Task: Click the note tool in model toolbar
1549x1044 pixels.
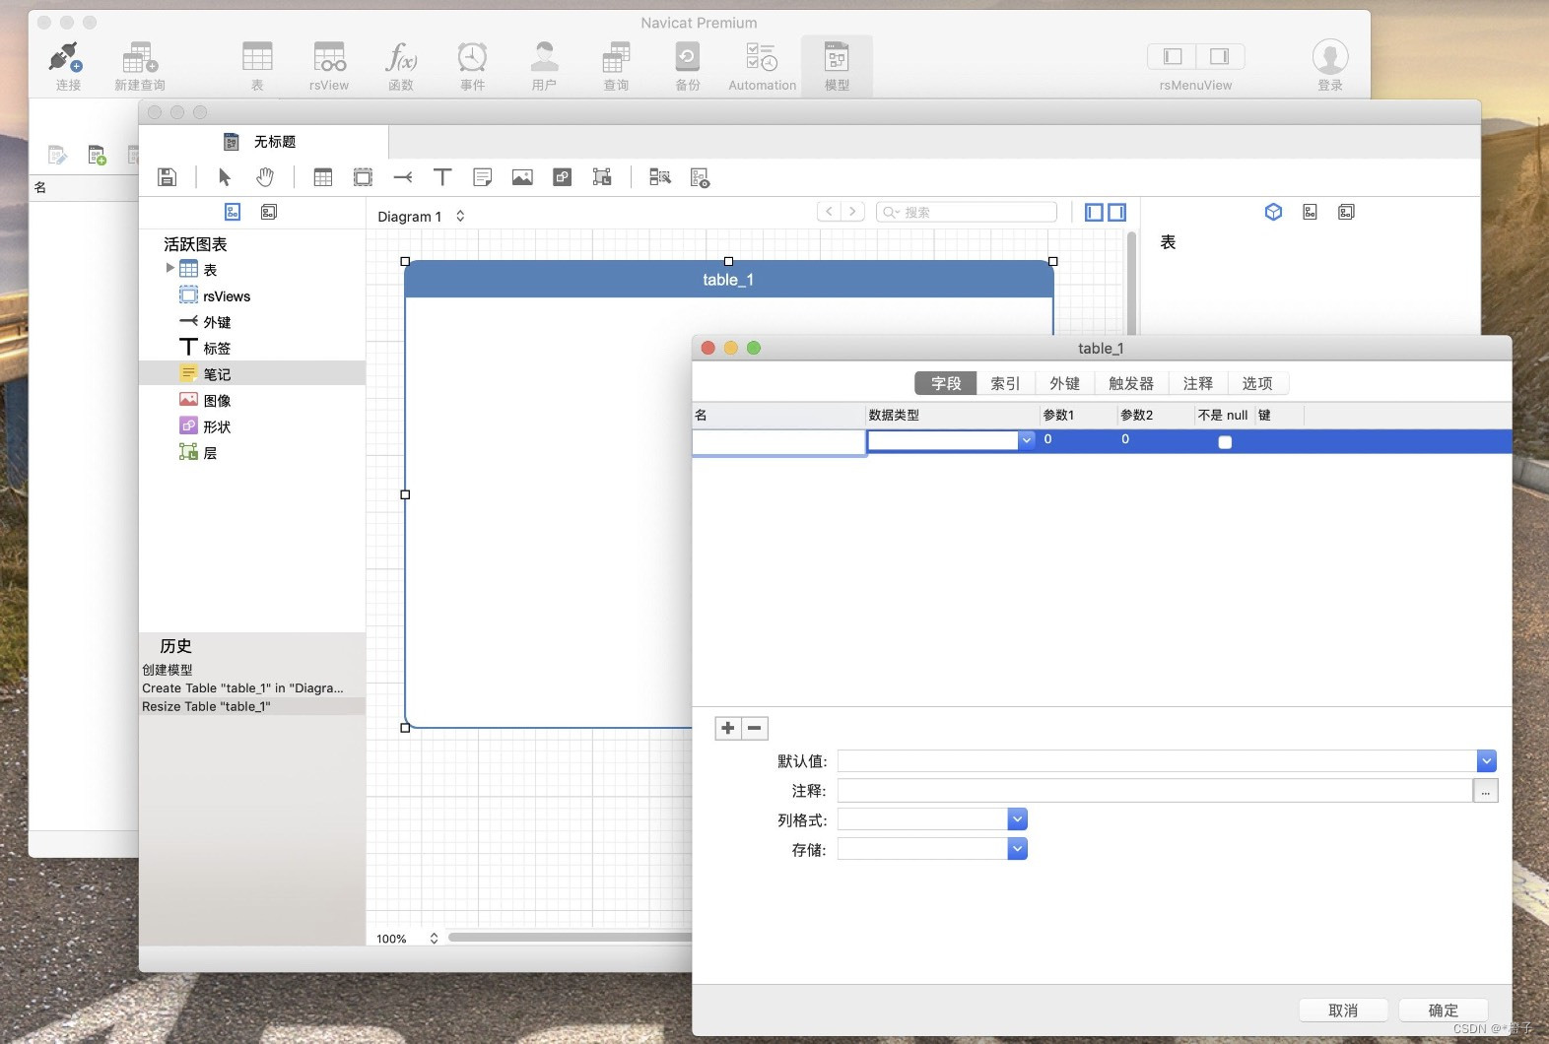Action: [482, 177]
